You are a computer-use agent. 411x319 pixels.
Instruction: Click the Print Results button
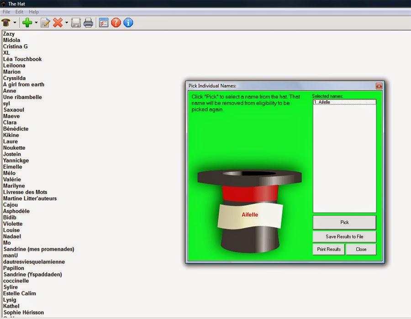tap(329, 249)
